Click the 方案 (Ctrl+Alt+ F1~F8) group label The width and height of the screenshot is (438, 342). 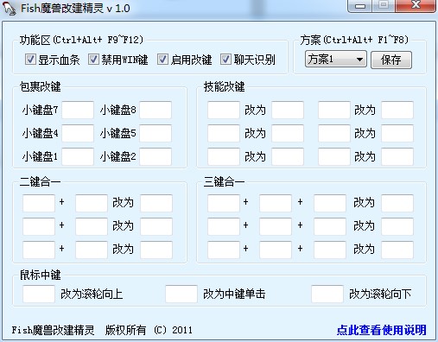pos(354,40)
